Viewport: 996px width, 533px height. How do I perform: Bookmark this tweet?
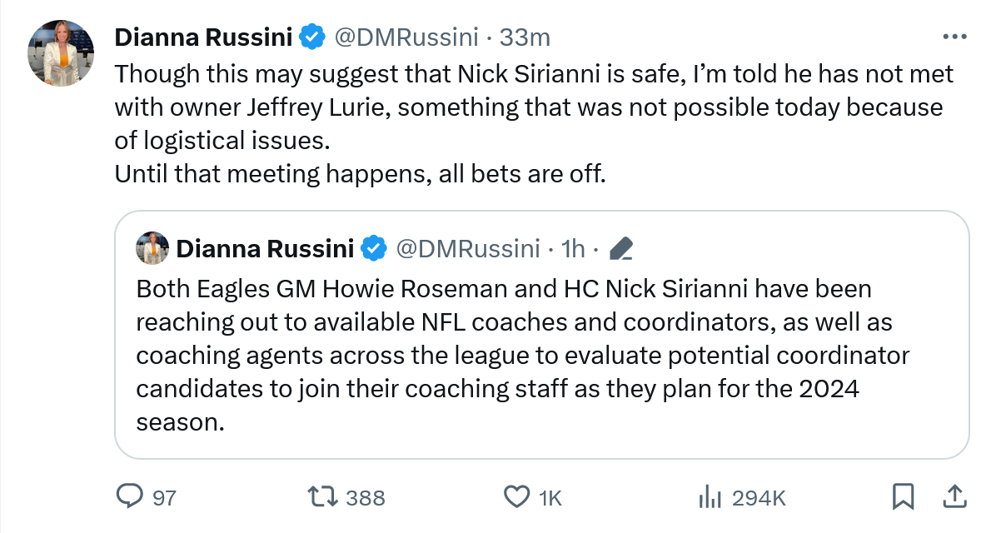tap(902, 497)
